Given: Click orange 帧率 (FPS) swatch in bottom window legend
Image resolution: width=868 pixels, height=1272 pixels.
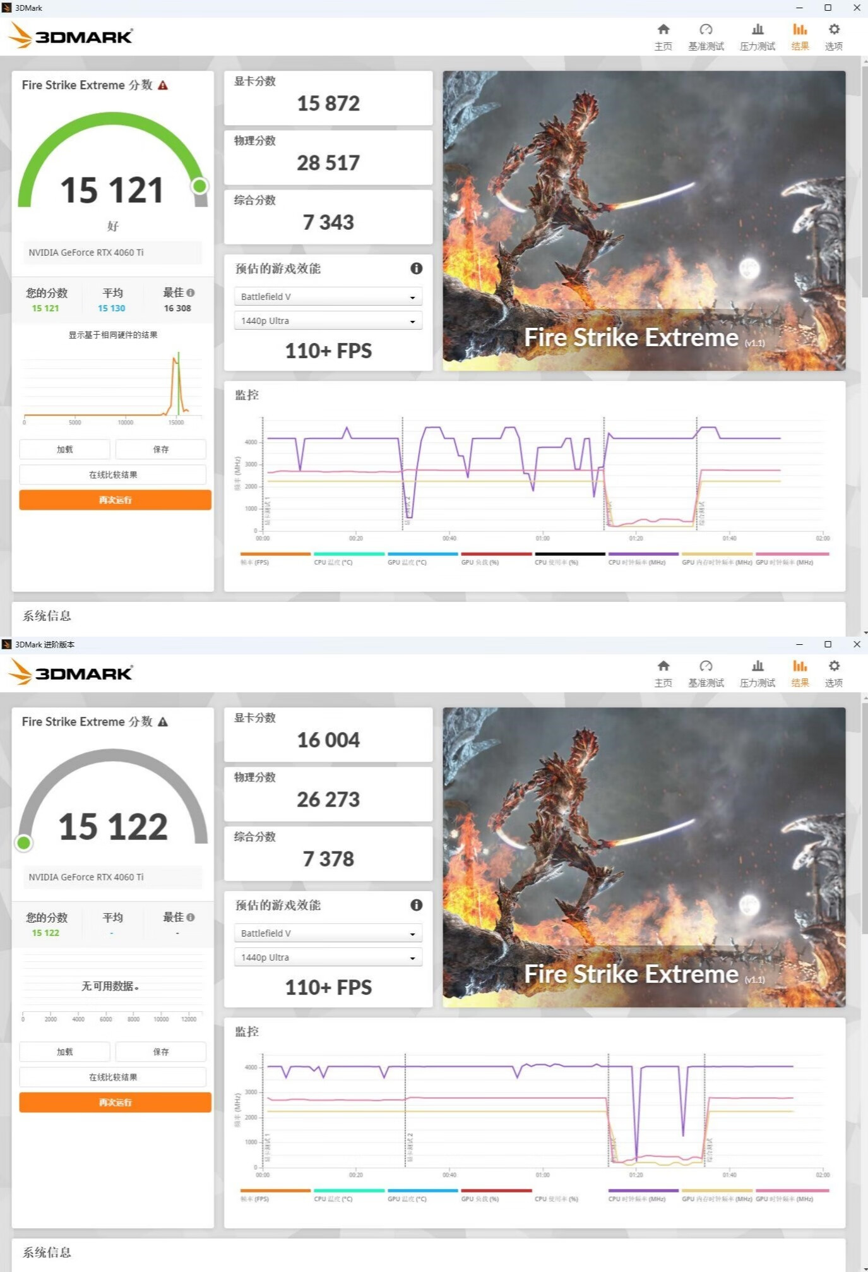Looking at the screenshot, I should point(275,1191).
